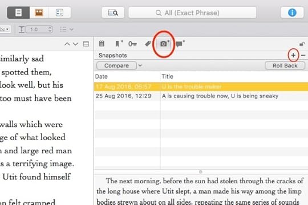Open the Notes tab in Inspector

(x=102, y=43)
